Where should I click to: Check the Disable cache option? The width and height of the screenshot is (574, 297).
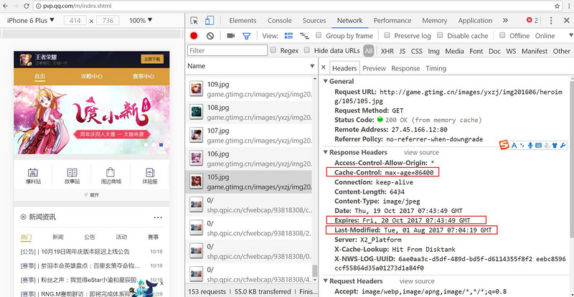[441, 36]
